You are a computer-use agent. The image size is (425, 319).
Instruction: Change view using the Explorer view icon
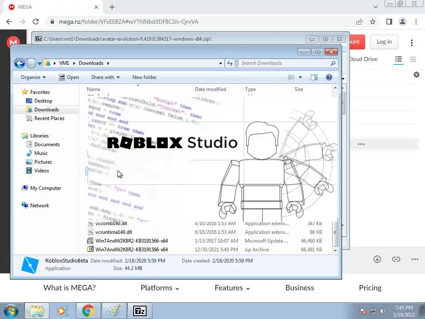(x=291, y=77)
